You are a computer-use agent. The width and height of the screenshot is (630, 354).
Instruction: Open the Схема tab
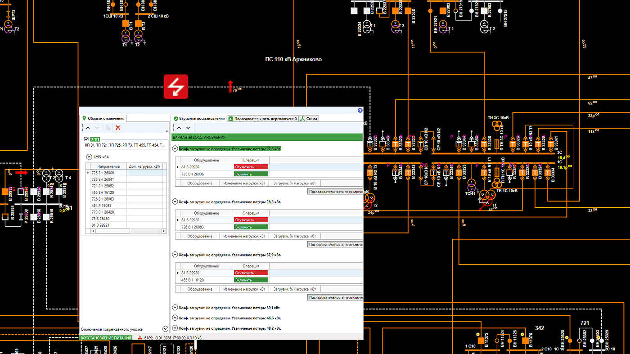click(309, 119)
